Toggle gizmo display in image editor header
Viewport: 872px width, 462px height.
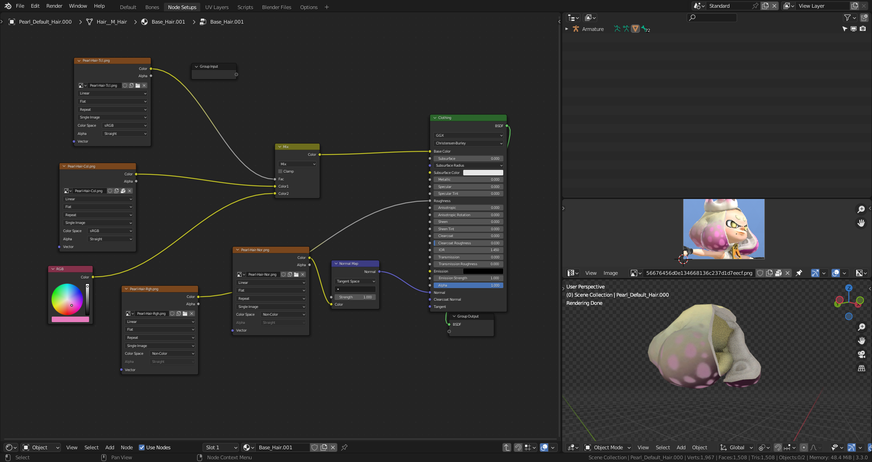point(815,273)
